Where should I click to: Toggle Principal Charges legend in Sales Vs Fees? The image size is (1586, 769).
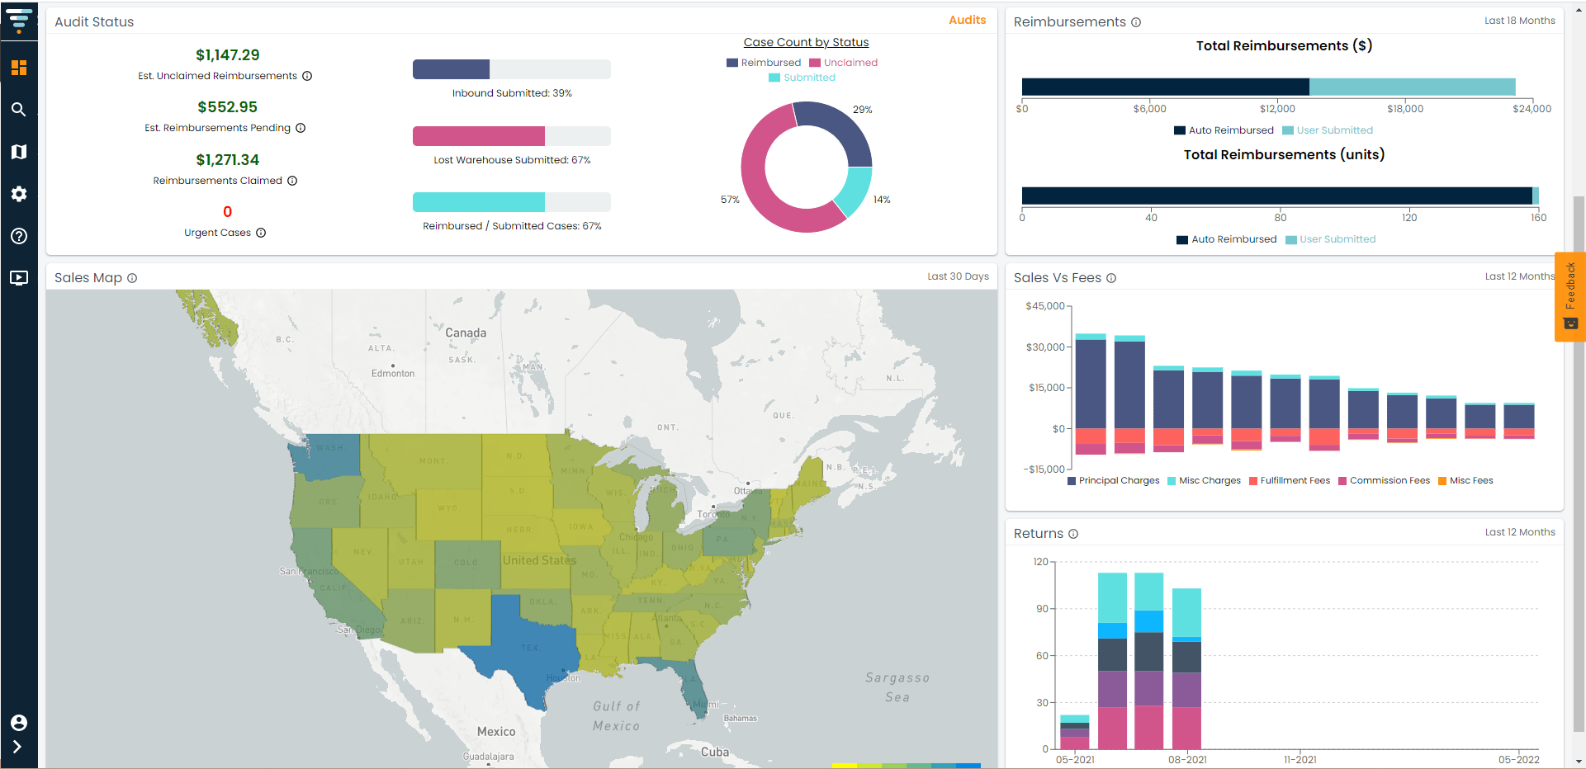click(x=1113, y=480)
